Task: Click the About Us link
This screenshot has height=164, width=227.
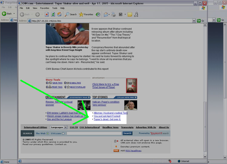Action: 164,127
